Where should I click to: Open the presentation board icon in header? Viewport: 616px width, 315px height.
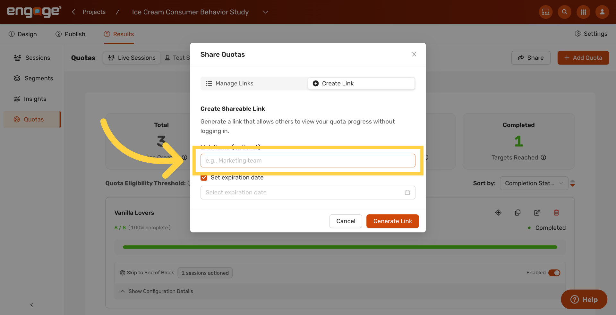546,12
